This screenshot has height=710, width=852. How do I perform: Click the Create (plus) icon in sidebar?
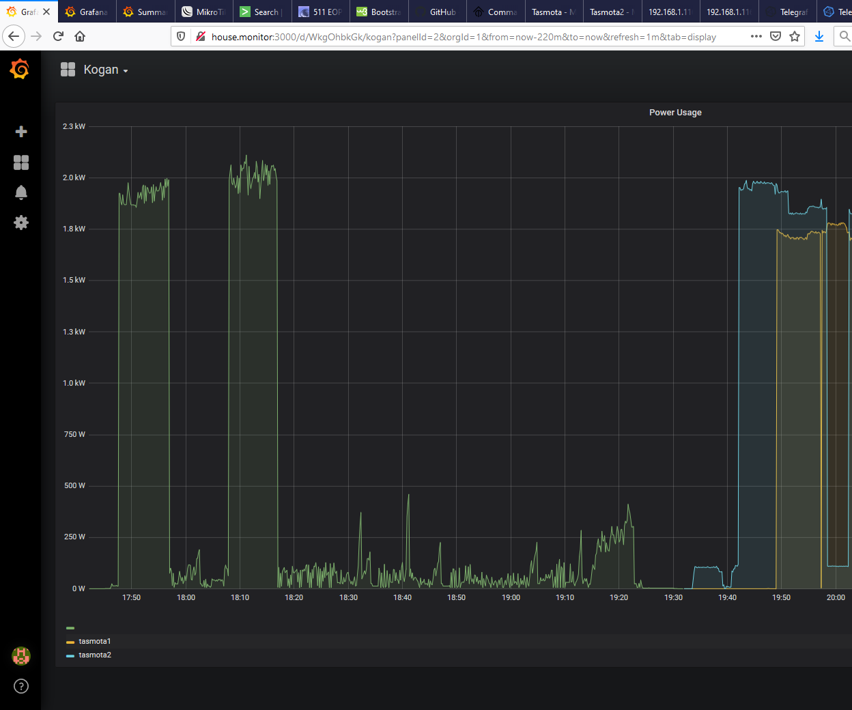(20, 131)
